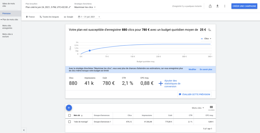Click Toutes les langues filter

point(49,17)
